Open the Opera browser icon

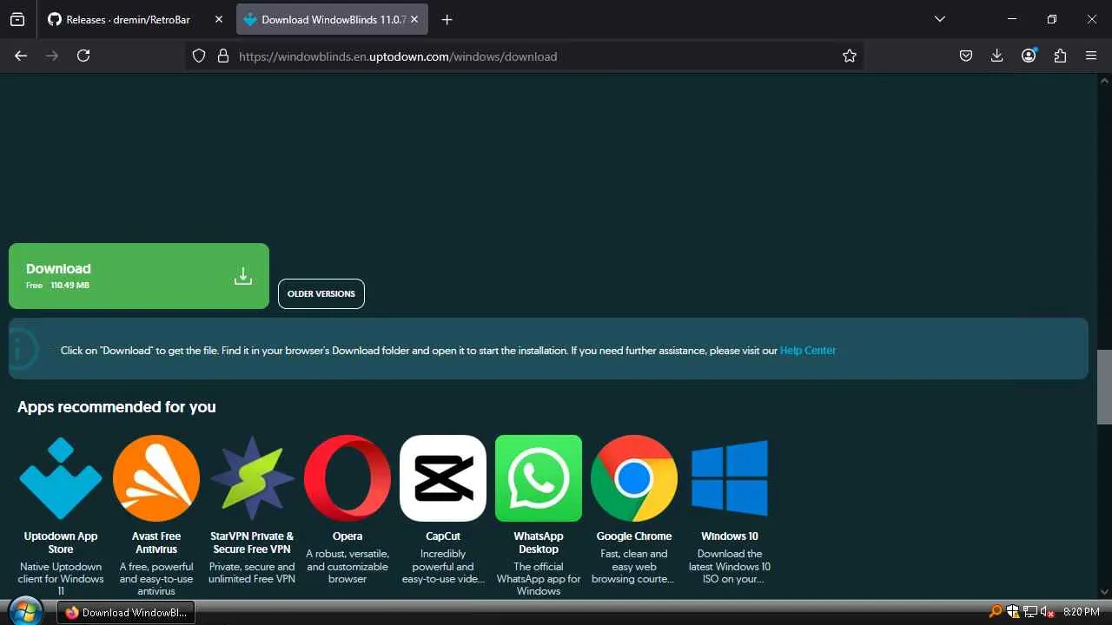pos(347,478)
